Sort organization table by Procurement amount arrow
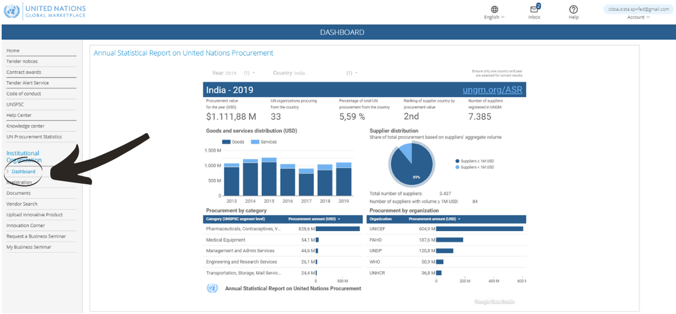Screen dimensions: 676x314 point(459,219)
